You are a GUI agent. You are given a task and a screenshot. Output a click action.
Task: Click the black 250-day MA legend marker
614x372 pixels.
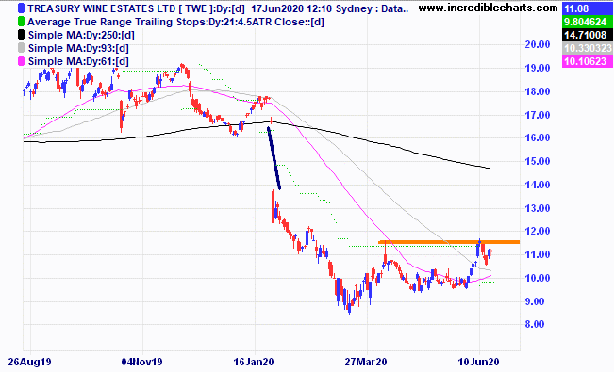pos(21,35)
